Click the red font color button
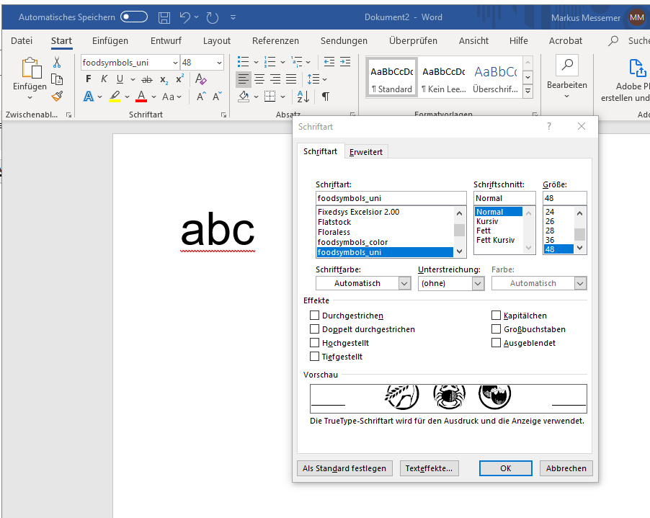The height and width of the screenshot is (518, 650). coord(141,97)
